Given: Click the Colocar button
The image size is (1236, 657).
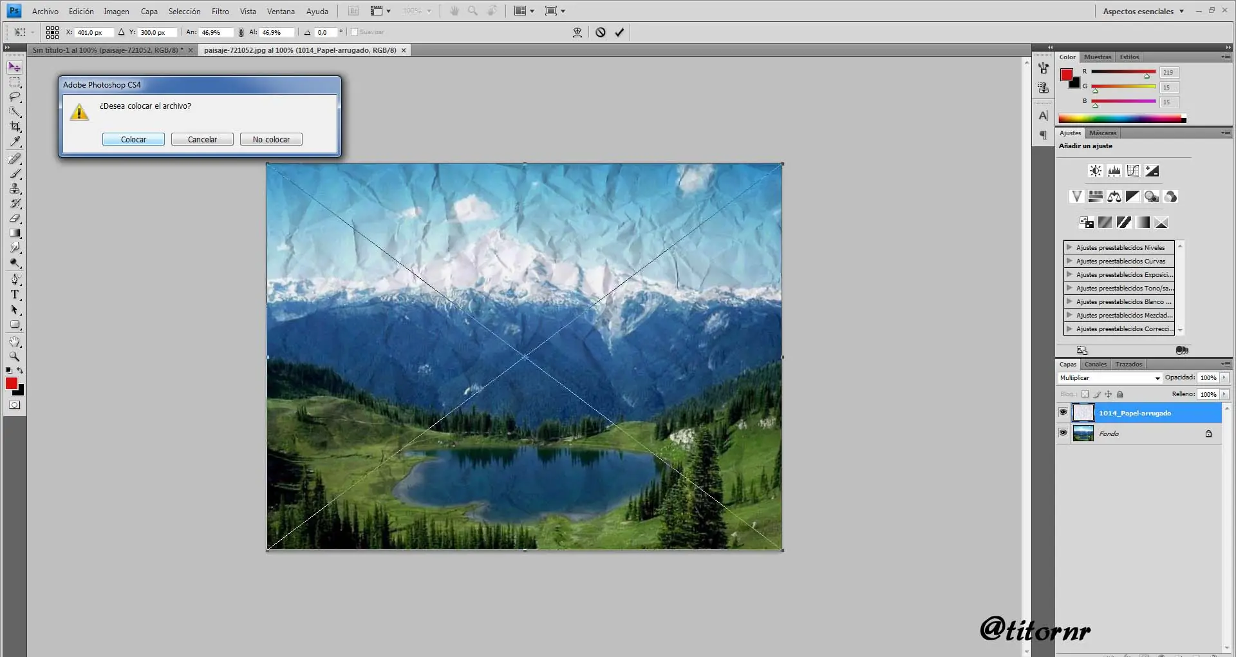Looking at the screenshot, I should point(133,139).
